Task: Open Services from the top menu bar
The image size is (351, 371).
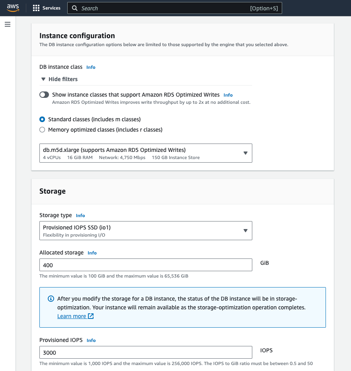Action: tap(52, 8)
